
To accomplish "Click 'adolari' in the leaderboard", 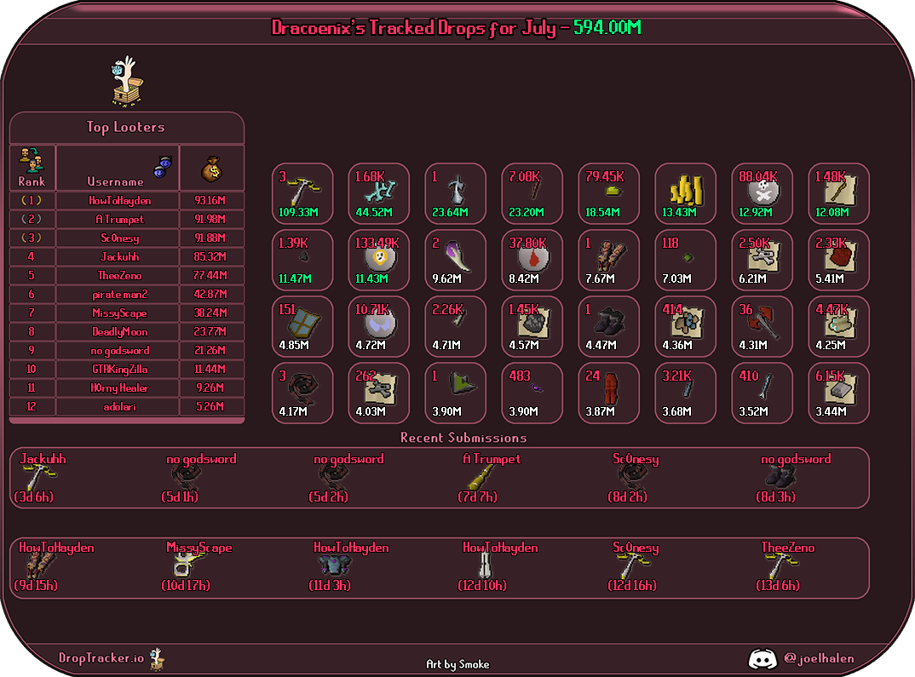I will [x=119, y=406].
